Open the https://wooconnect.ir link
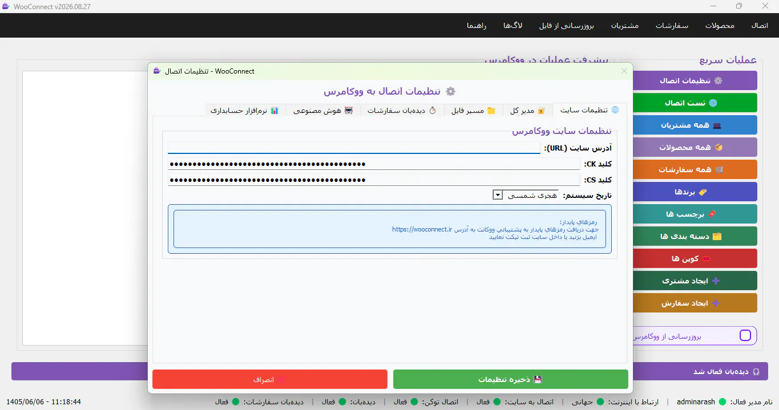The image size is (779, 410). 422,229
